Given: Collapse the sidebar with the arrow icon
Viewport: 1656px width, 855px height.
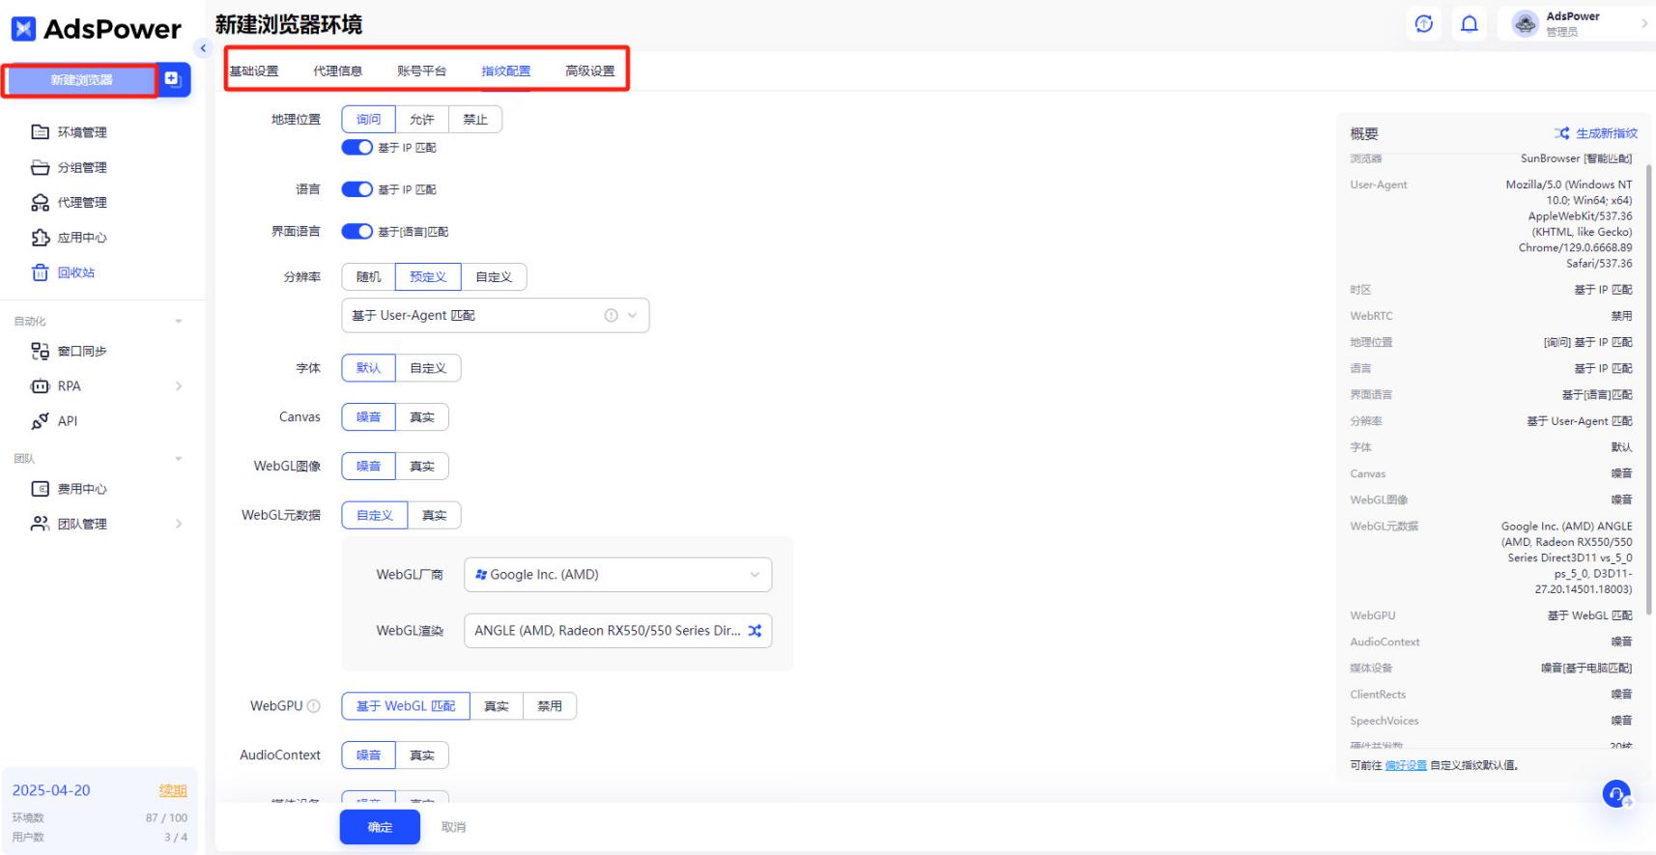Looking at the screenshot, I should [203, 48].
